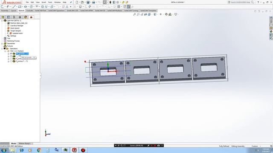The image size is (273, 153).
Task: Toggle checkbox of second operation row
Action: click(x=11, y=56)
